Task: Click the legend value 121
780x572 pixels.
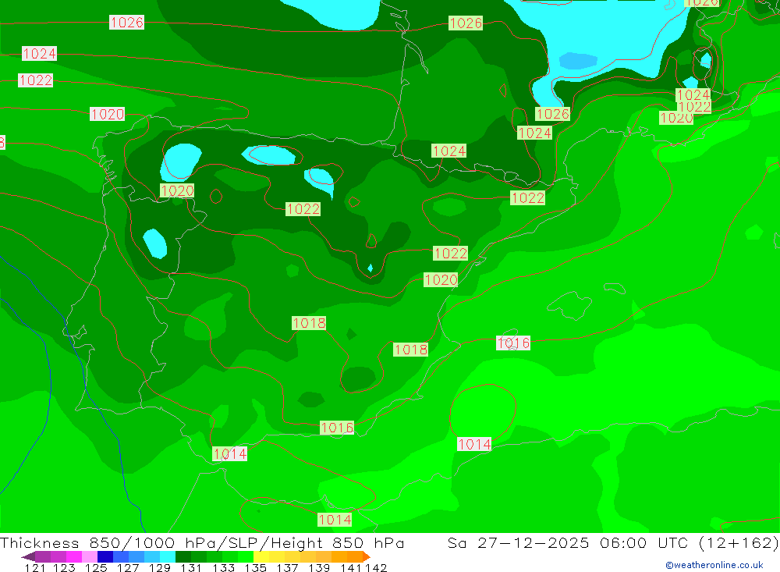Action: coord(35,567)
